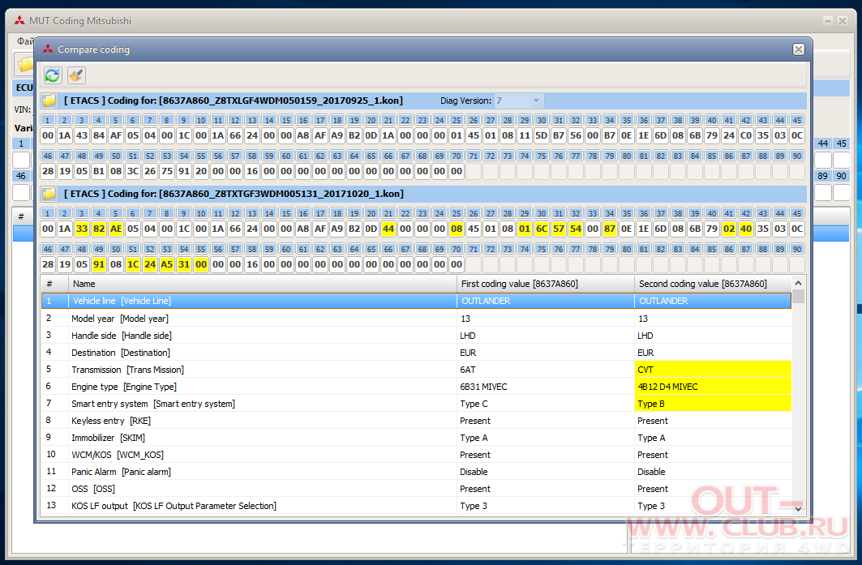Screen dimensions: 862x565
Task: Click byte 49 value B1 in first coding
Action: point(99,171)
